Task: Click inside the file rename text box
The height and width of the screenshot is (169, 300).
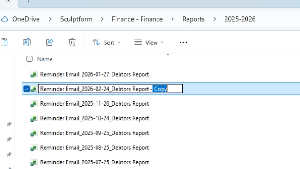Action: (111, 89)
